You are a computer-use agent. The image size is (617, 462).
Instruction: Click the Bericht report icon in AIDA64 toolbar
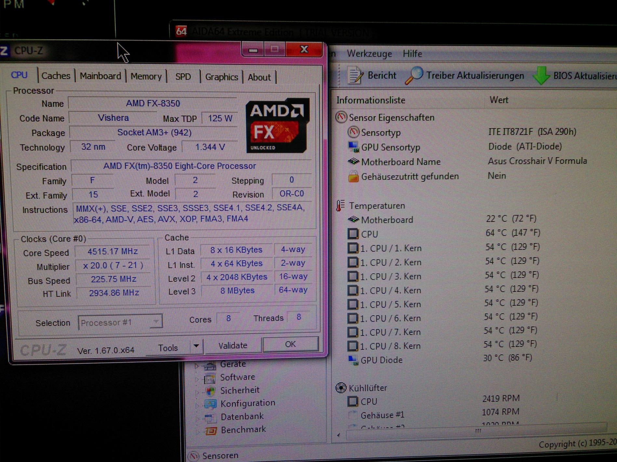pos(355,76)
